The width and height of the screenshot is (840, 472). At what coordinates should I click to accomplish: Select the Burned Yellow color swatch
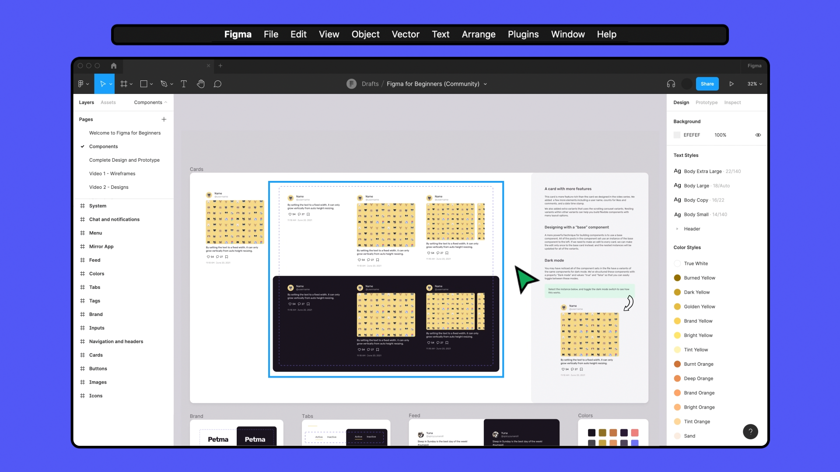click(677, 278)
